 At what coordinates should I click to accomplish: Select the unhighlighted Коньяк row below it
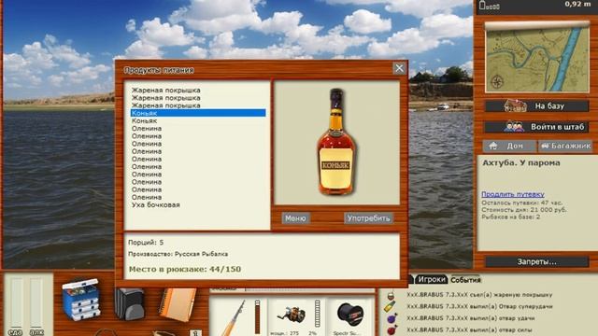tap(198, 120)
